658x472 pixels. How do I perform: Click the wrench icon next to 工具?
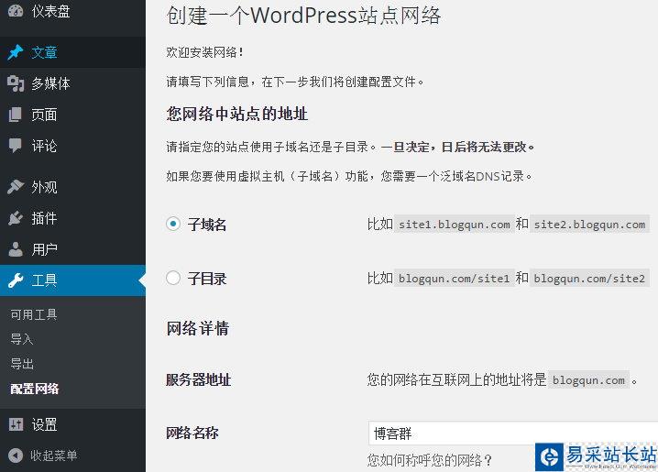pyautogui.click(x=16, y=280)
